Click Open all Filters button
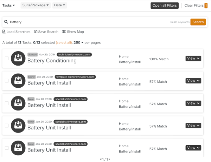 [x=165, y=6]
